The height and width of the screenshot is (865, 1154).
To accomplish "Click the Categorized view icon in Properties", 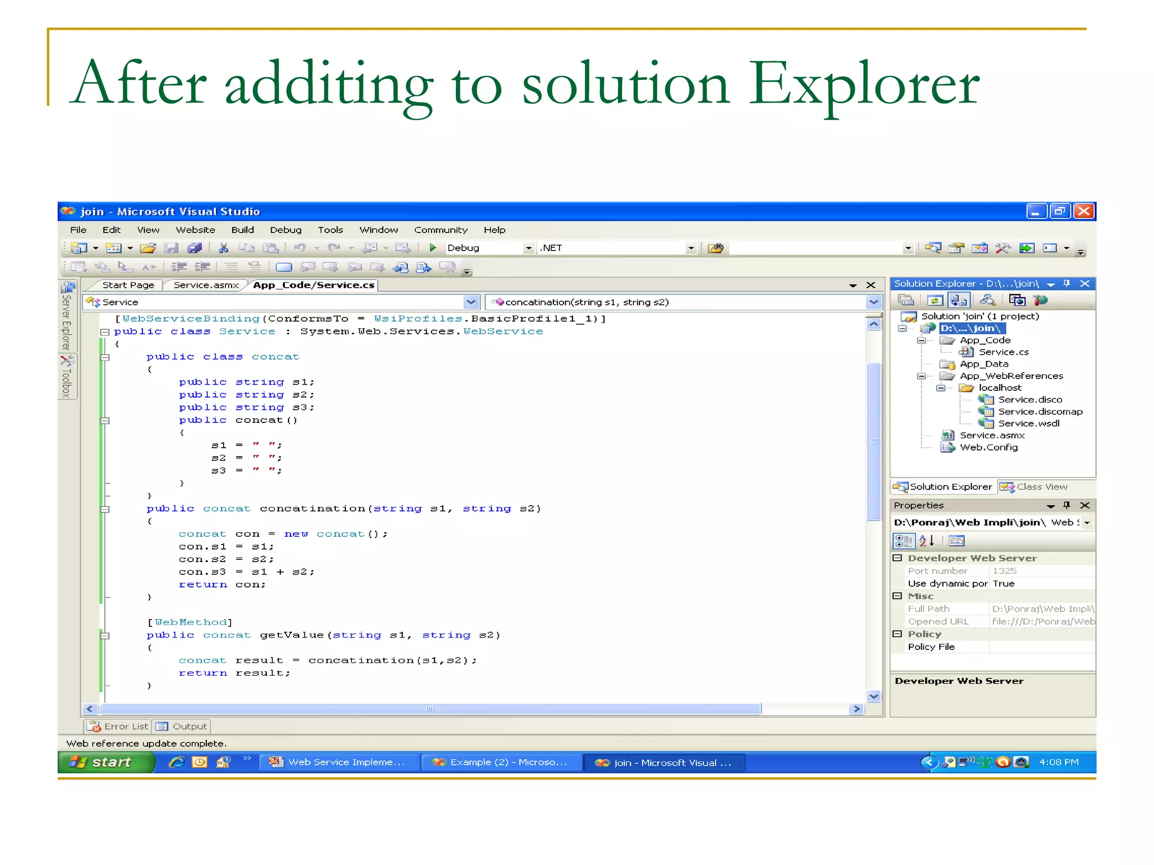I will [x=903, y=541].
